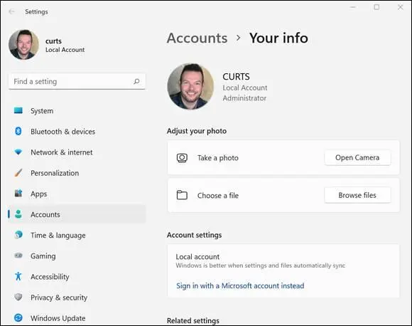Click the Network diamond icon in sidebar
The image size is (412, 326).
pyautogui.click(x=18, y=152)
